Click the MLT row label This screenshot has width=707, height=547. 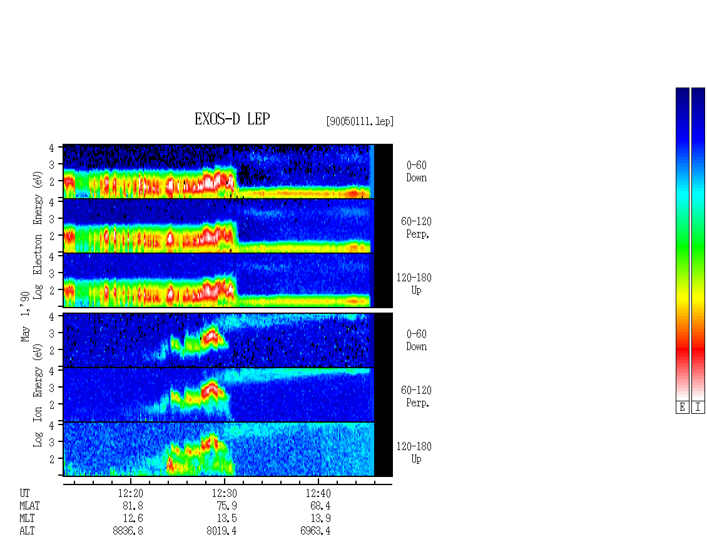pos(27,519)
